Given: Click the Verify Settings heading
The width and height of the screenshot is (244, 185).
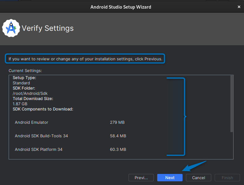Looking at the screenshot, I should (48, 28).
